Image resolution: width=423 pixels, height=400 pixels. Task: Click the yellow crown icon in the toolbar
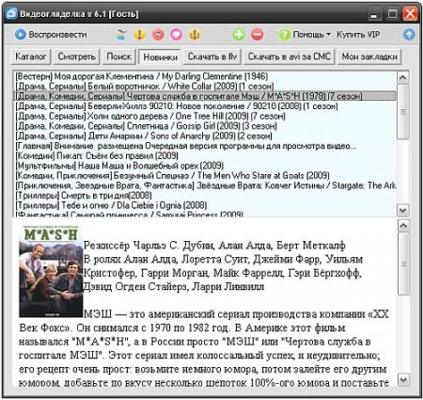tap(195, 34)
